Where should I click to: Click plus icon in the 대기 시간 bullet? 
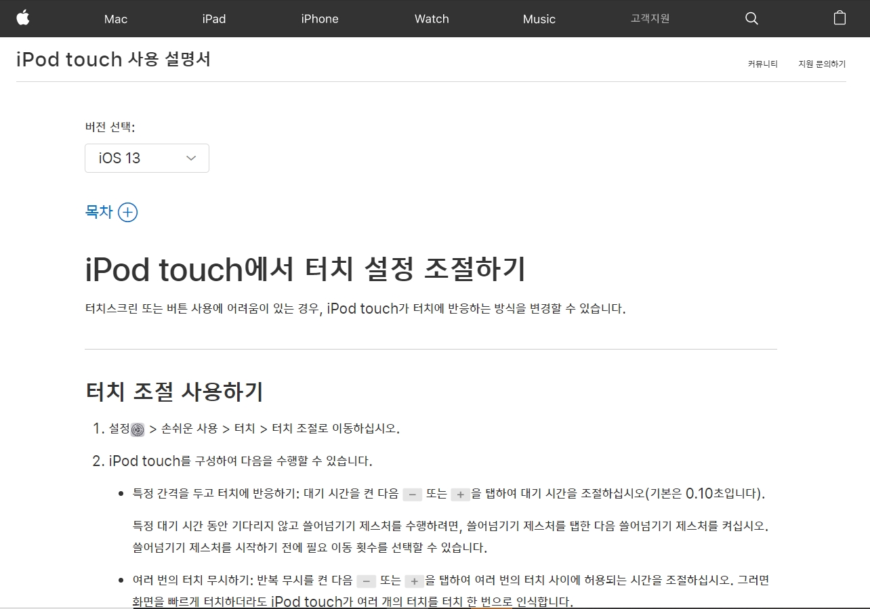460,495
